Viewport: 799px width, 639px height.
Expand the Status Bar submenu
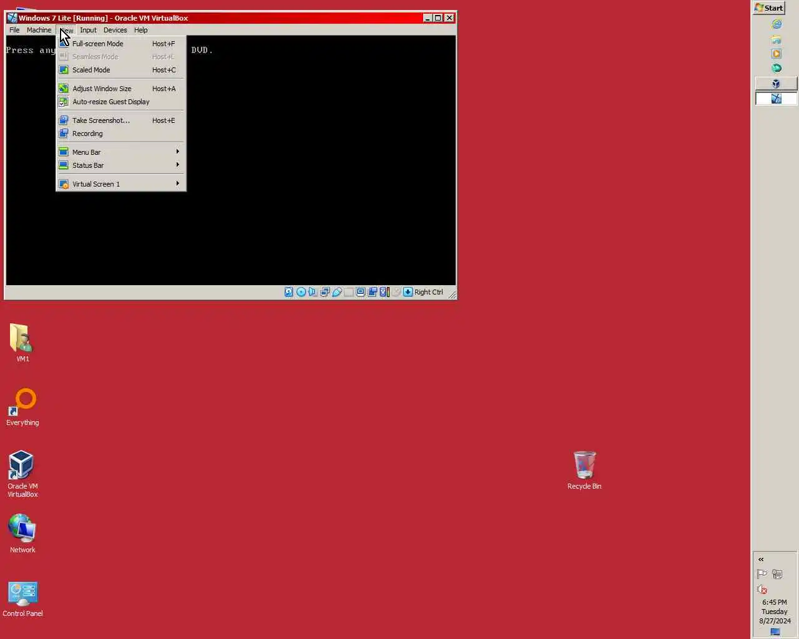click(121, 165)
